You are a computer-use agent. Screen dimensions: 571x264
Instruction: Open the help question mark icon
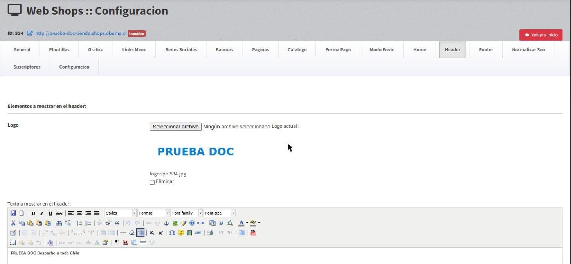coord(192,223)
